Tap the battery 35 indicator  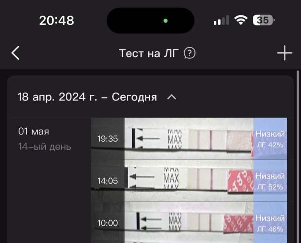click(x=263, y=20)
